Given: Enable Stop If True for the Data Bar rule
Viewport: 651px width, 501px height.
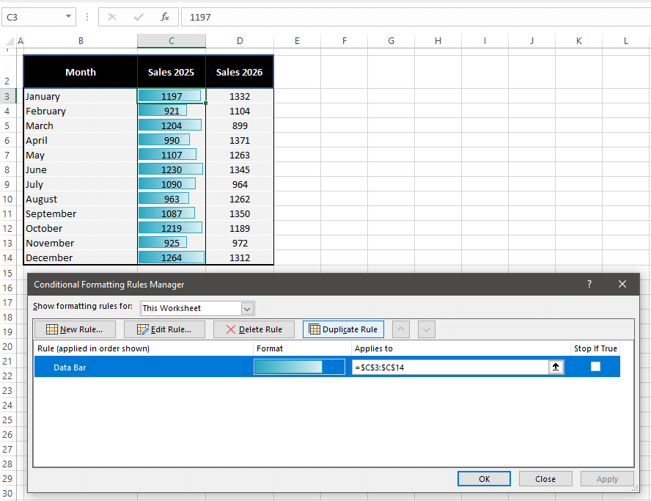Looking at the screenshot, I should (595, 367).
